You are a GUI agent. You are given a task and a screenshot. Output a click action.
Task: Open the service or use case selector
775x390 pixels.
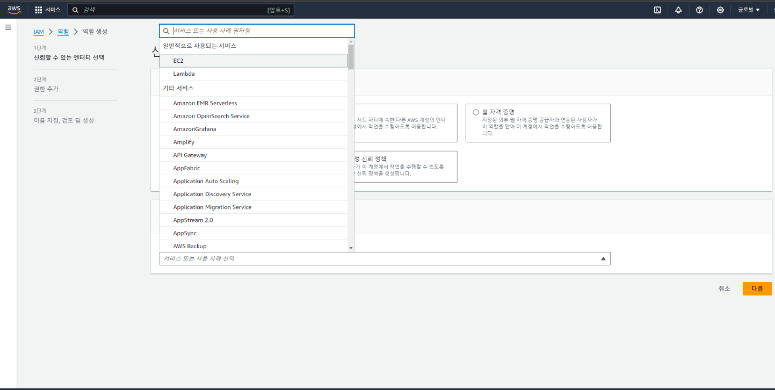385,258
